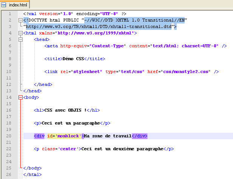Screen dimensions: 233x179
Task: Collapse the head section fold marker
Action: tap(20, 39)
